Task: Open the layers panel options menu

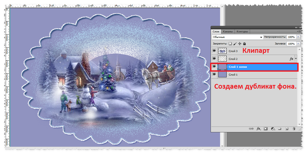Action: coord(299,31)
